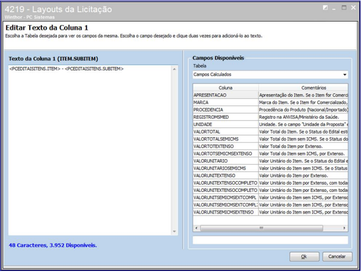Click the '48 Caracteres, 3.952 Disponíveis.' counter text
The width and height of the screenshot is (361, 272).
[53, 245]
